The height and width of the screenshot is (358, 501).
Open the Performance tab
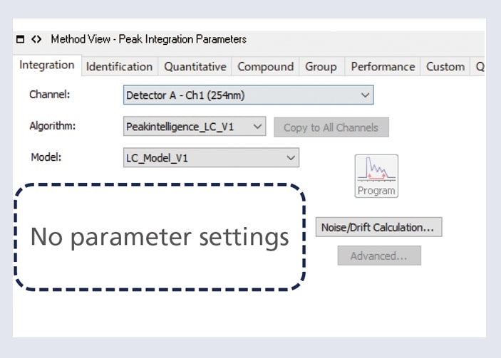click(x=383, y=66)
